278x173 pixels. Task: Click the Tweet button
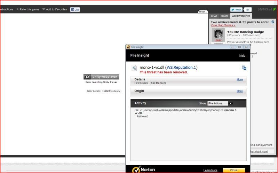tap(236, 10)
